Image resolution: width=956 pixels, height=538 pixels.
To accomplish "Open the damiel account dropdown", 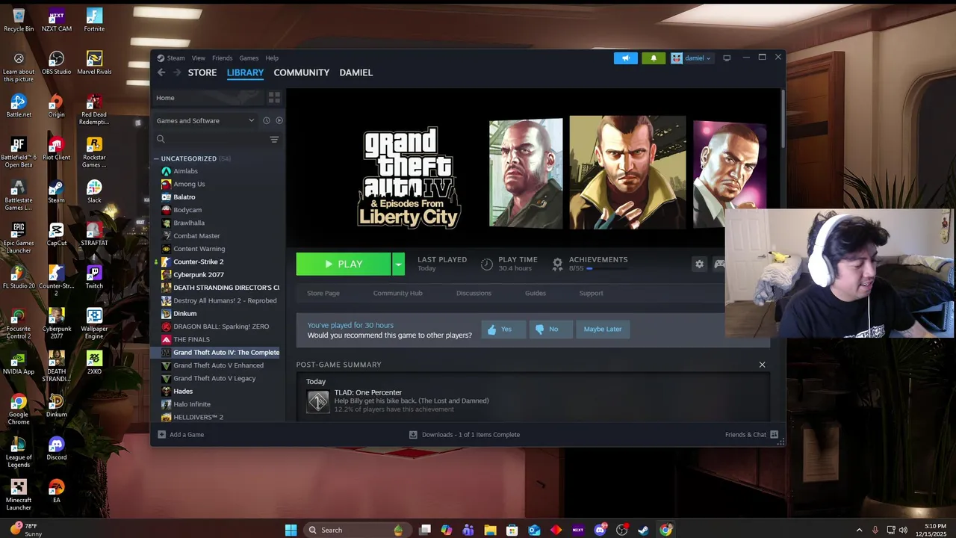I will click(x=692, y=58).
